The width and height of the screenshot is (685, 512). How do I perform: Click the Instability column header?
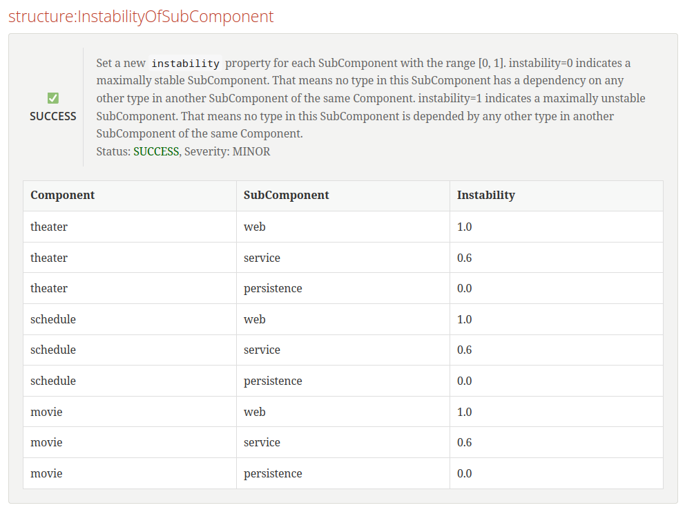[486, 196]
